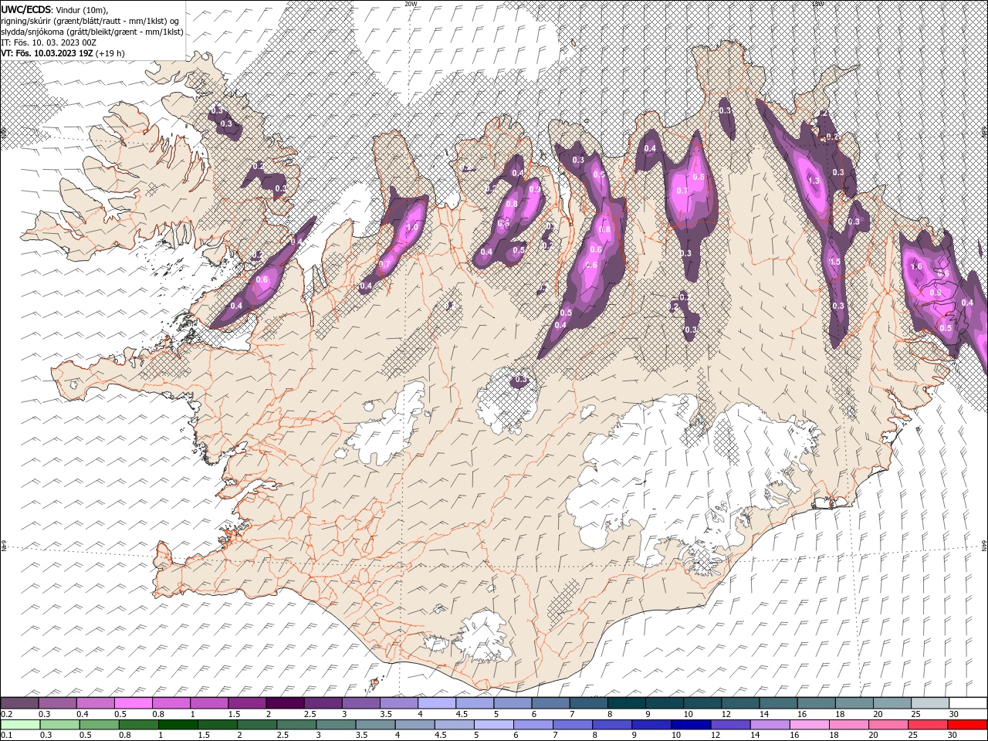Click the rain scale swatch labeled 12
The height and width of the screenshot is (741, 988).
pos(729,725)
